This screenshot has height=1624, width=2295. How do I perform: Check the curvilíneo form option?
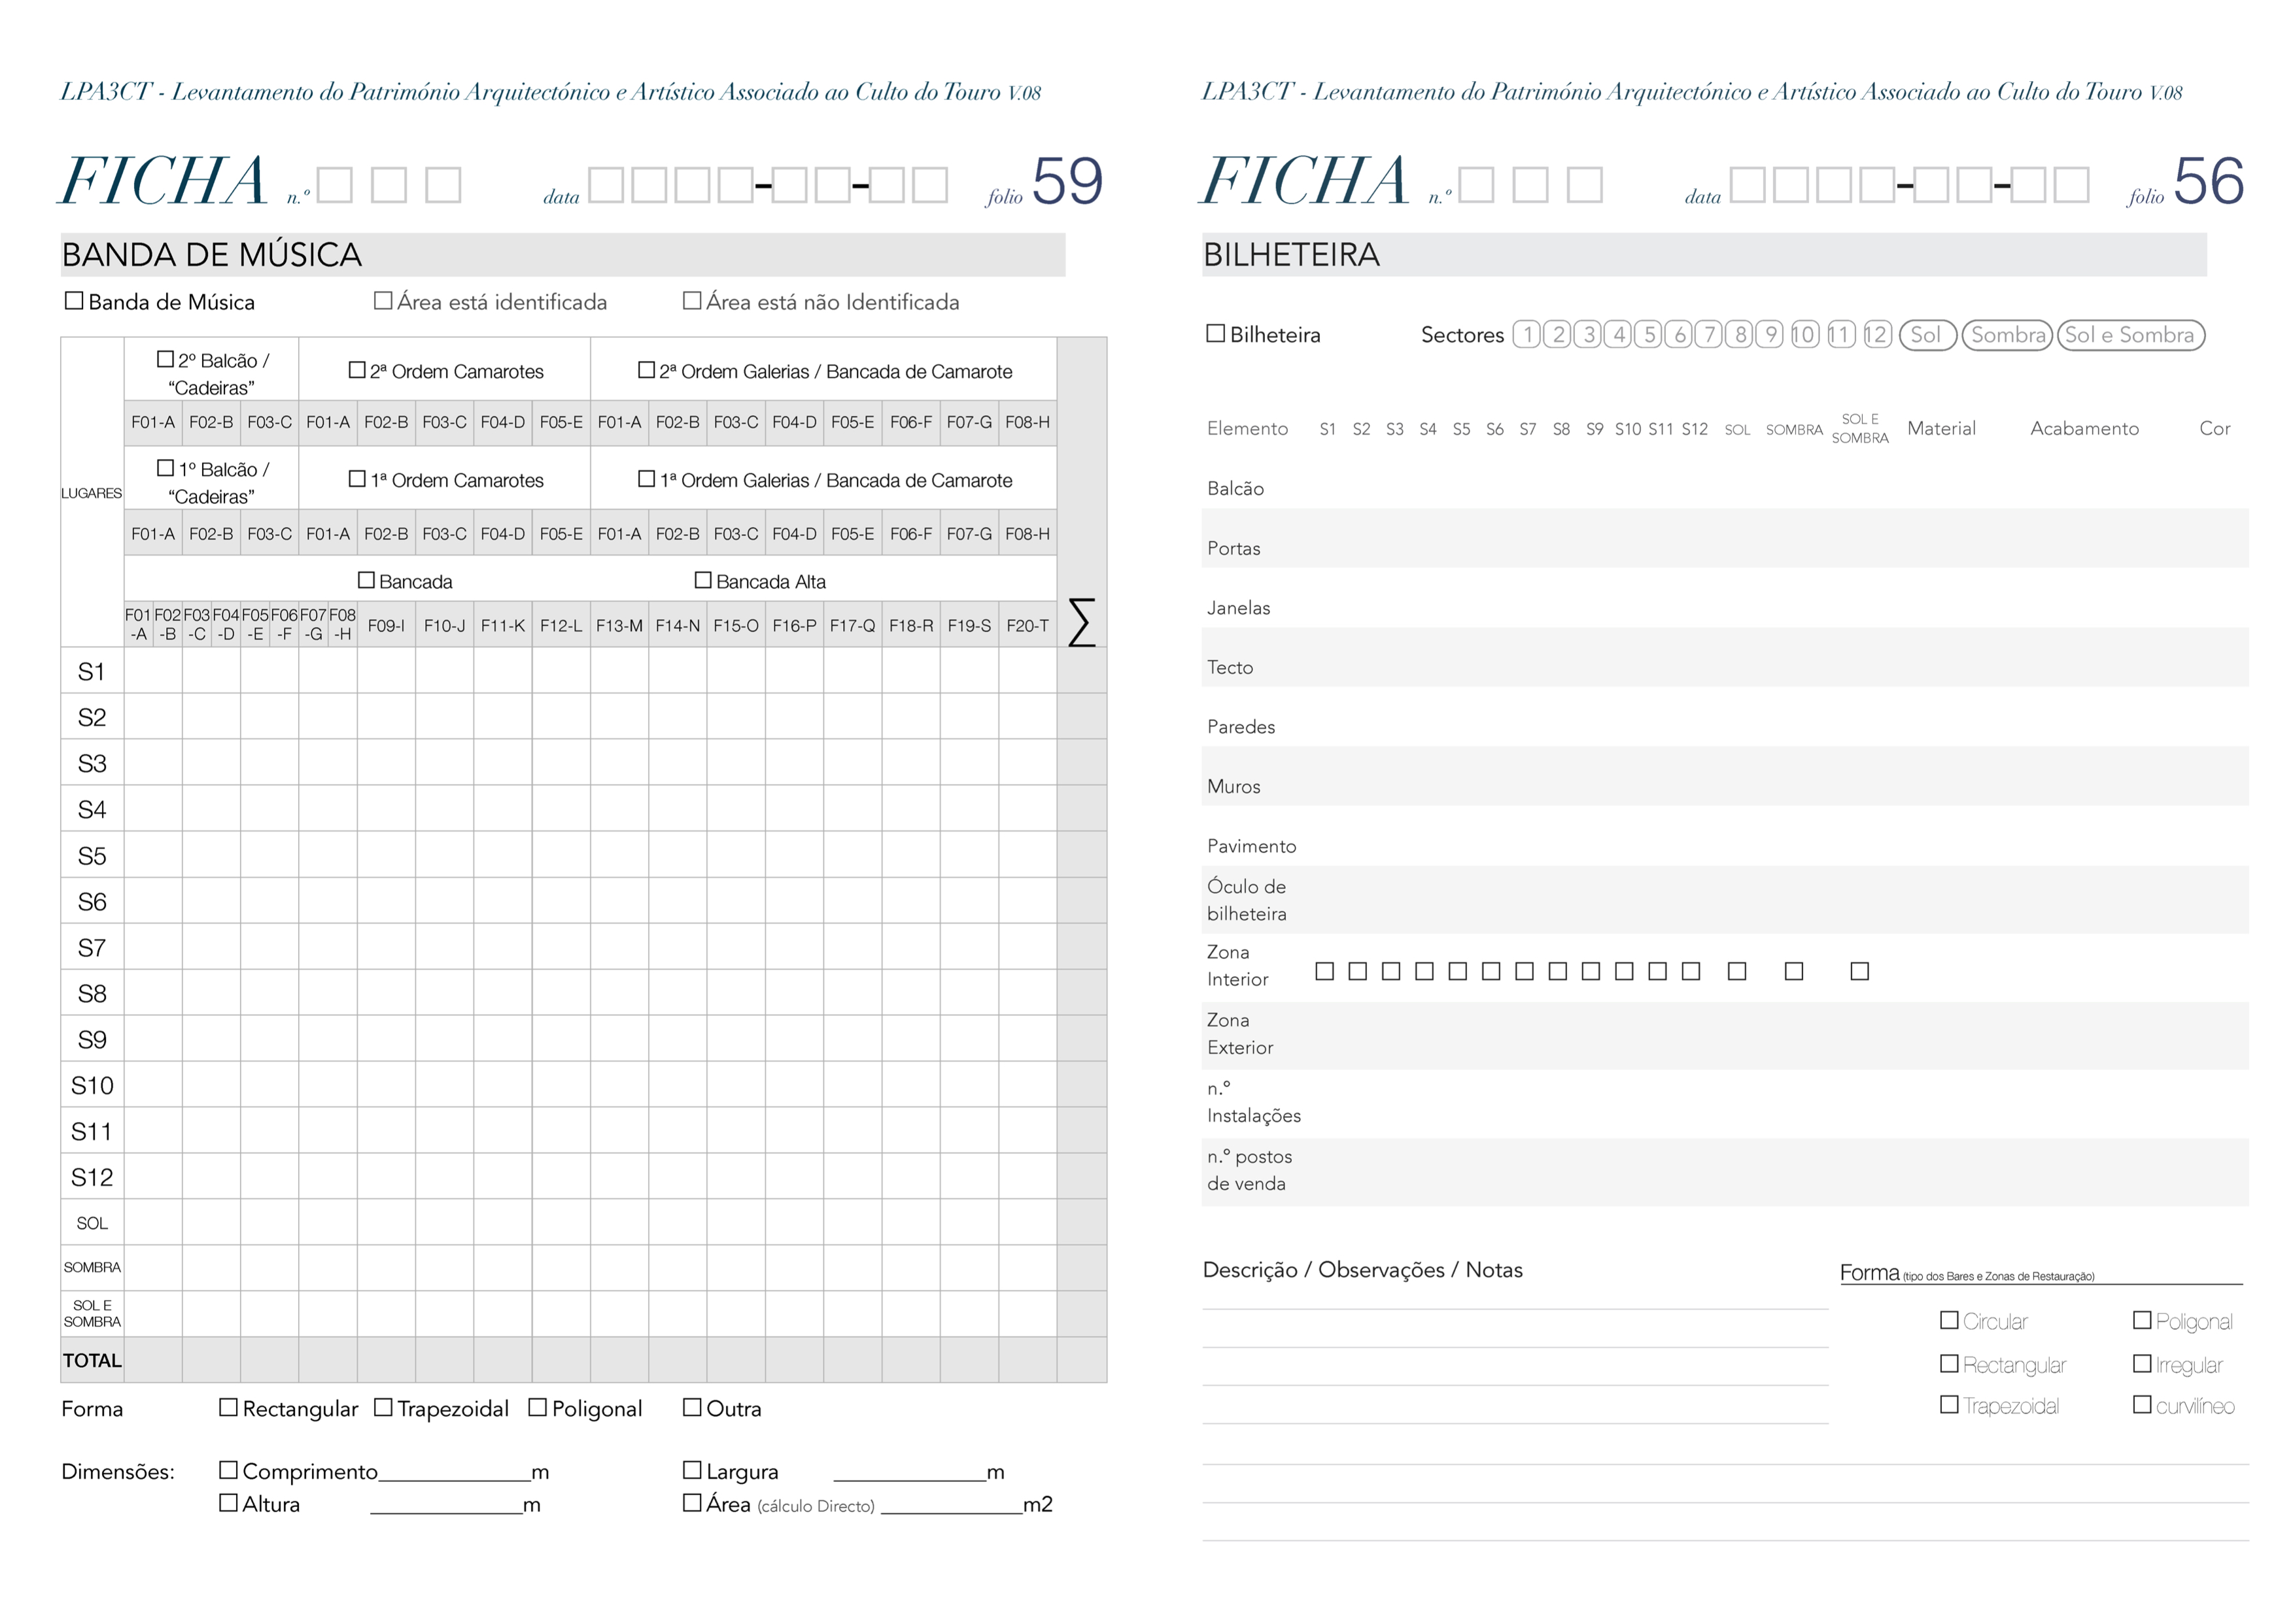point(2142,1404)
